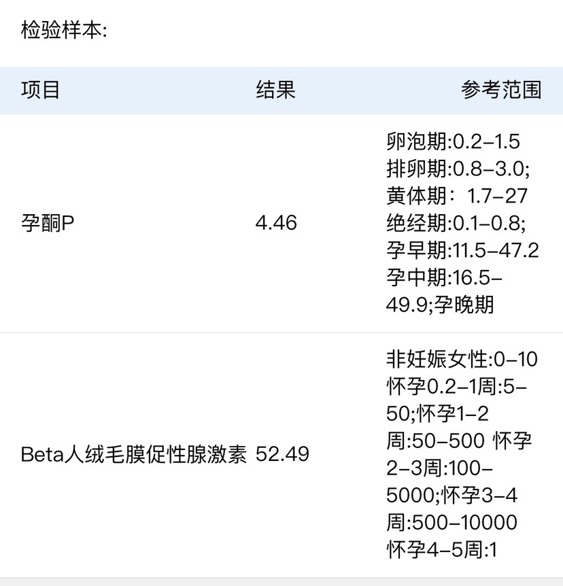
Task: Click the 孕中期:16.5- reference line
Action: tap(444, 277)
